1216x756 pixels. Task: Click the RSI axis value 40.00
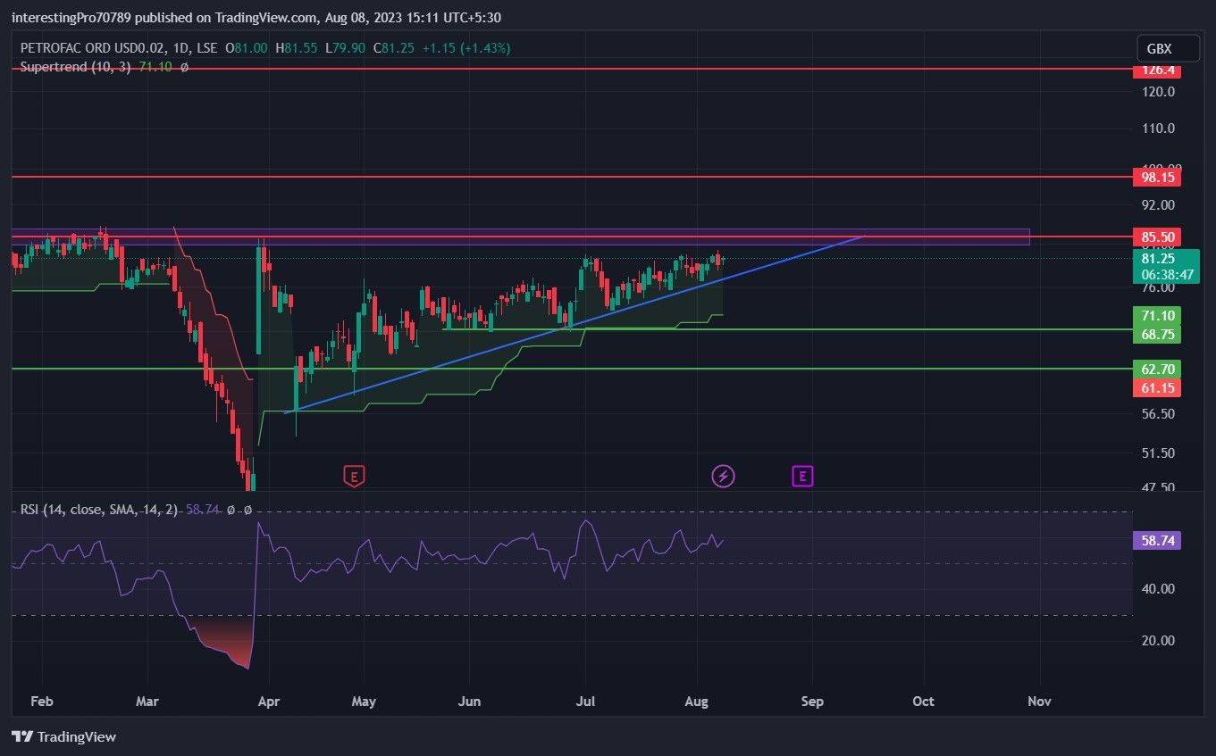1158,589
